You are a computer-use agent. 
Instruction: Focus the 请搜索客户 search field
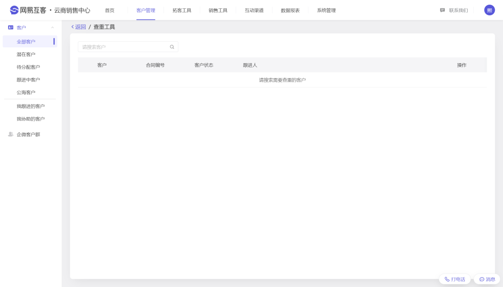123,47
